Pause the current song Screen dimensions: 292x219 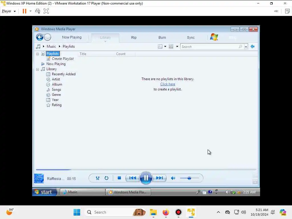(146, 178)
